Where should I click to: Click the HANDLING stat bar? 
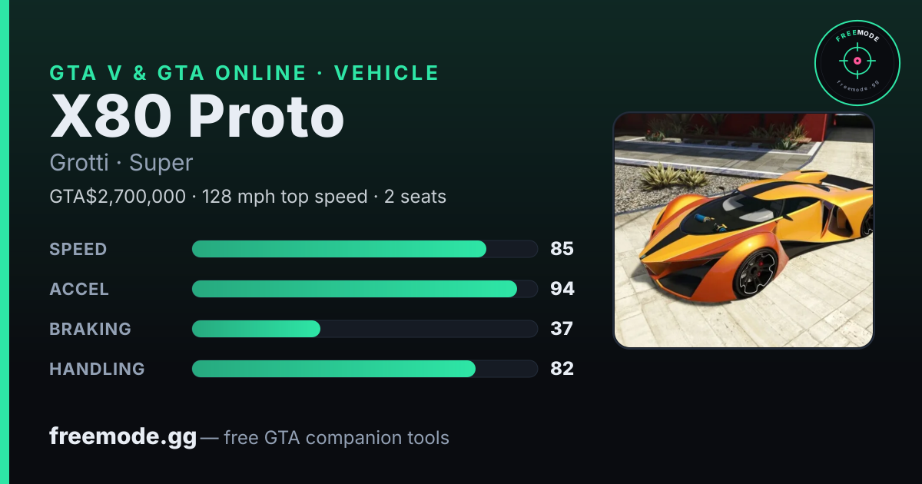364,369
